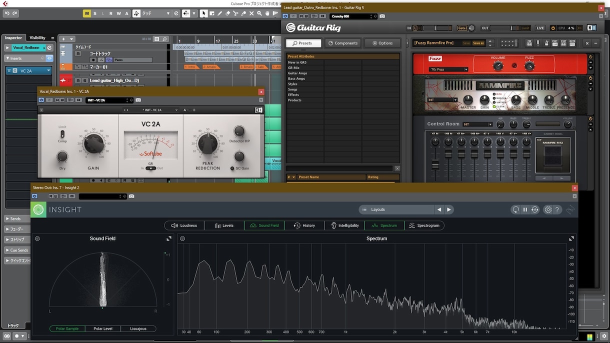The image size is (610, 343).
Task: Toggle global Mute M button in toolbar
Action: (x=87, y=13)
